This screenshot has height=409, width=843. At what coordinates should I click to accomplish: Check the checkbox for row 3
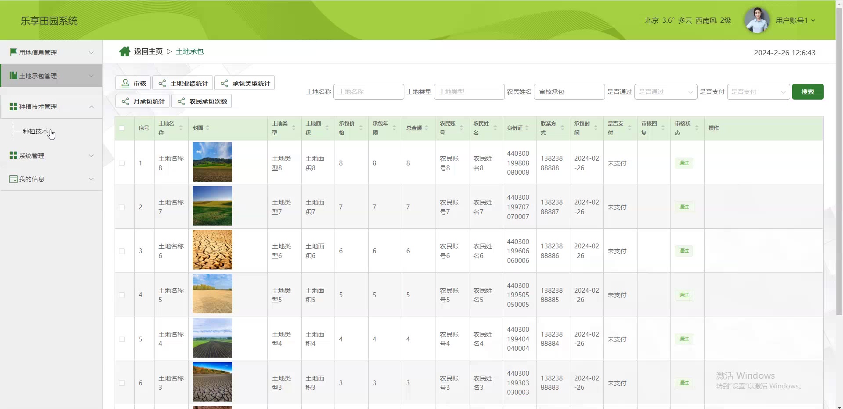(122, 251)
